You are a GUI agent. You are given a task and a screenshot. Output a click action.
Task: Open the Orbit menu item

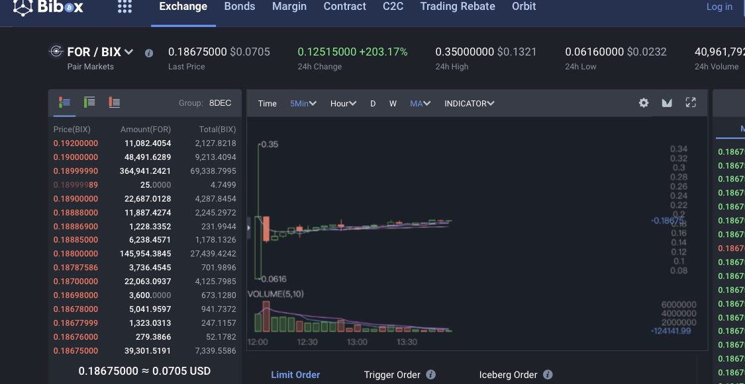pos(524,7)
